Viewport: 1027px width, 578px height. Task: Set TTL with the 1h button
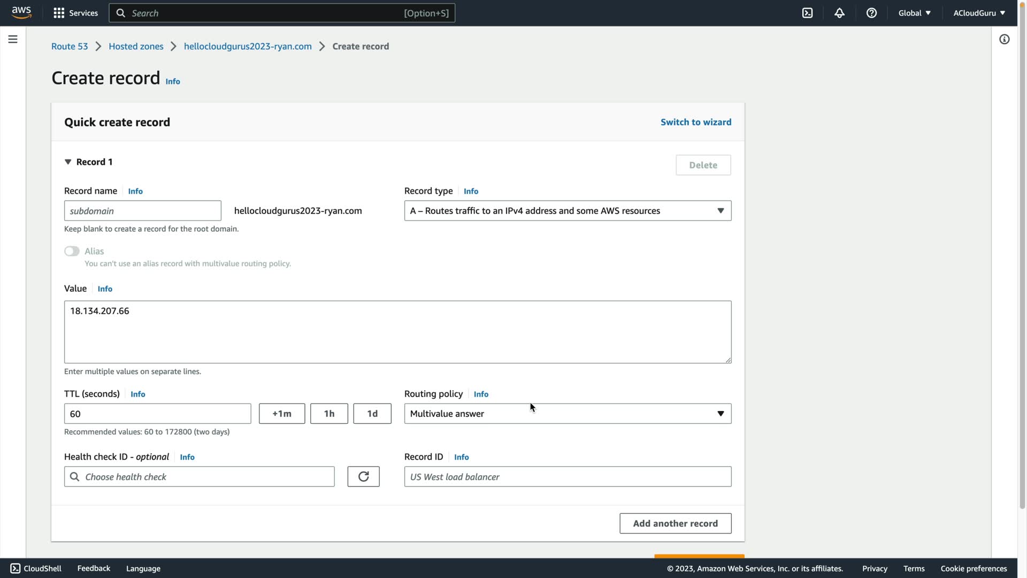329,414
